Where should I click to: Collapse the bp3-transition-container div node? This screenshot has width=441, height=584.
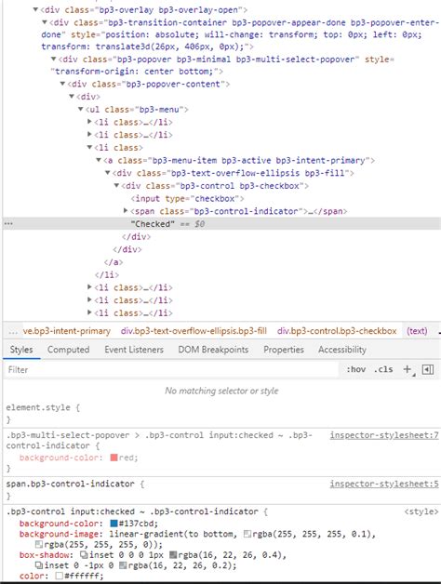coord(45,22)
